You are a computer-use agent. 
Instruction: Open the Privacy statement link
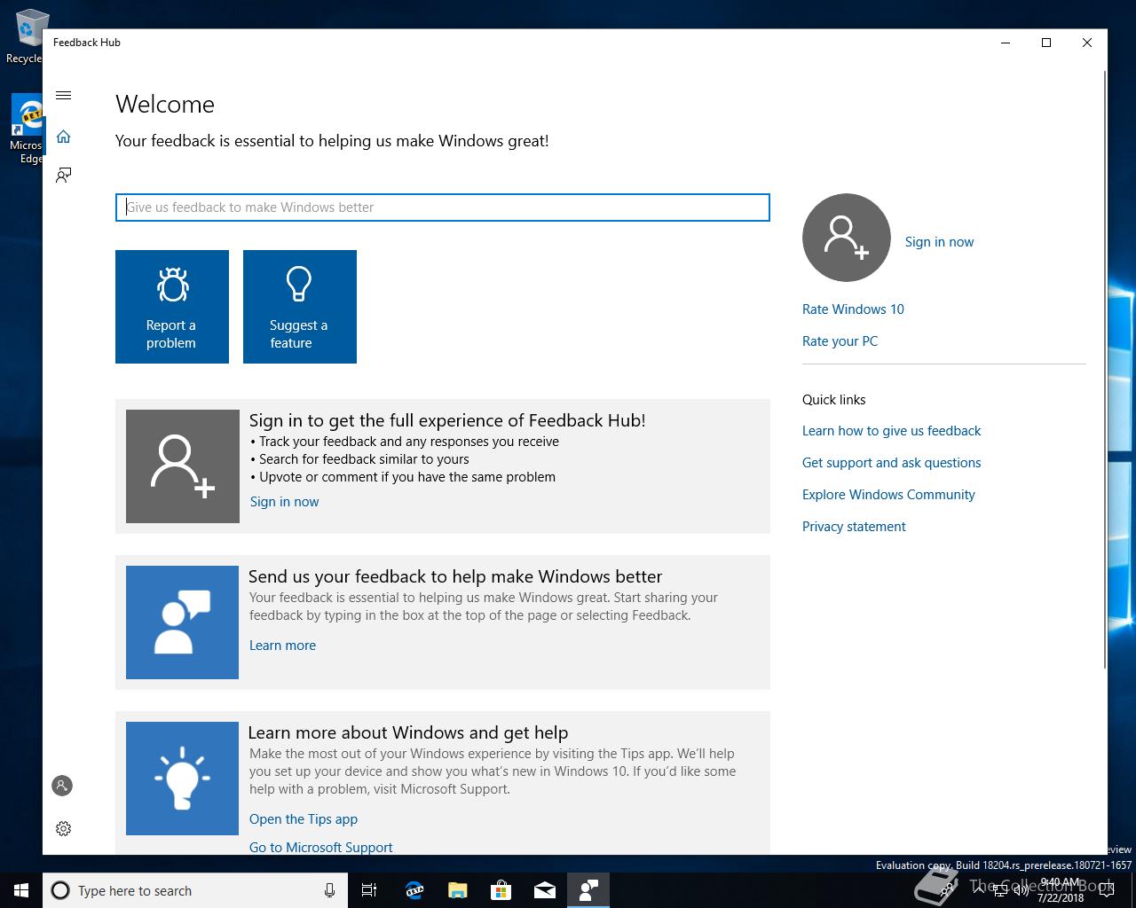[x=854, y=527]
